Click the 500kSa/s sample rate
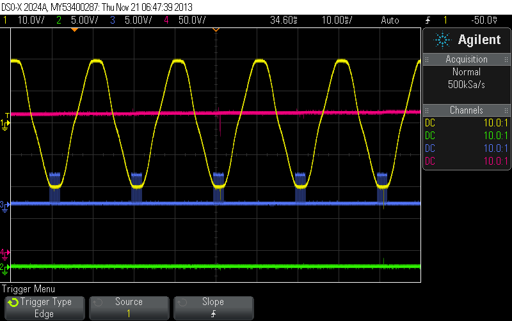This screenshot has height=321, width=512. pyautogui.click(x=467, y=85)
